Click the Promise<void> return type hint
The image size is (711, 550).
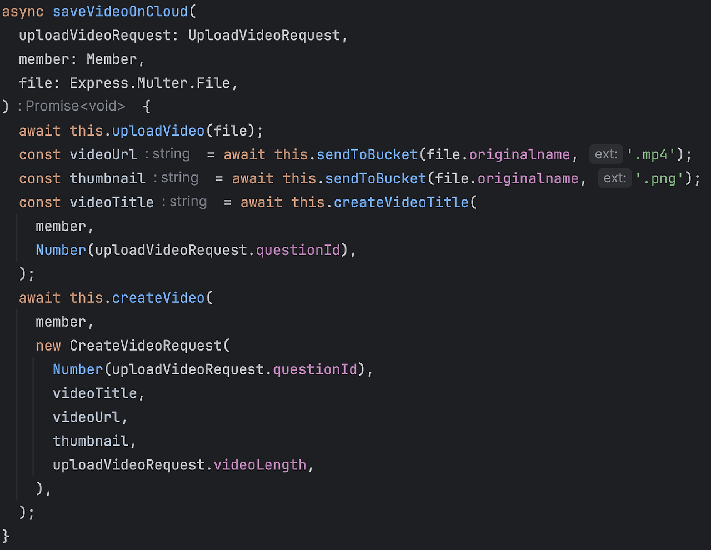tap(76, 106)
